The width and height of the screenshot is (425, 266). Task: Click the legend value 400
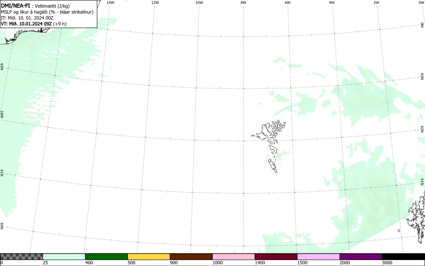coord(89,263)
